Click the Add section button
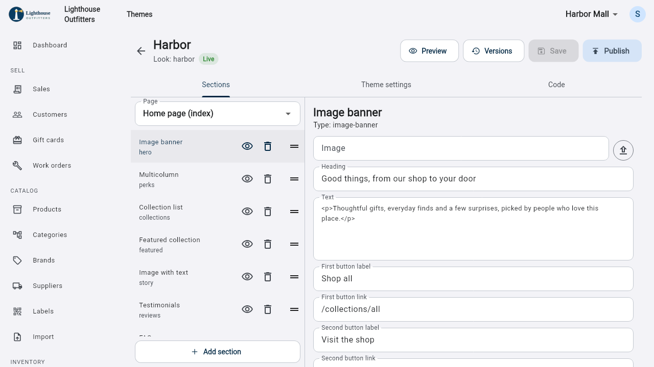654x367 pixels. 218,352
